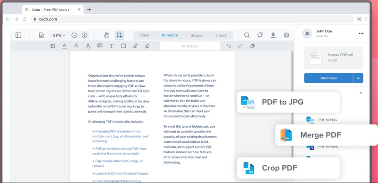Image resolution: width=378 pixels, height=183 pixels.
Task: Select the freehand highlighter tool
Action: (147, 46)
